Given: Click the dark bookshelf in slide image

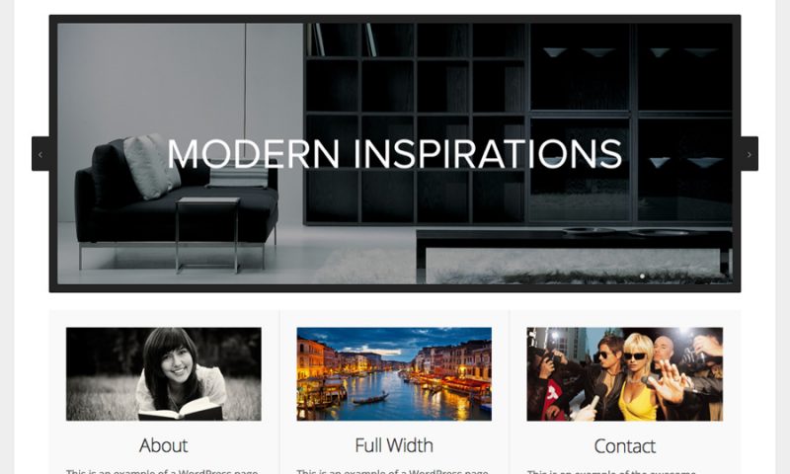Looking at the screenshot, I should [517, 123].
